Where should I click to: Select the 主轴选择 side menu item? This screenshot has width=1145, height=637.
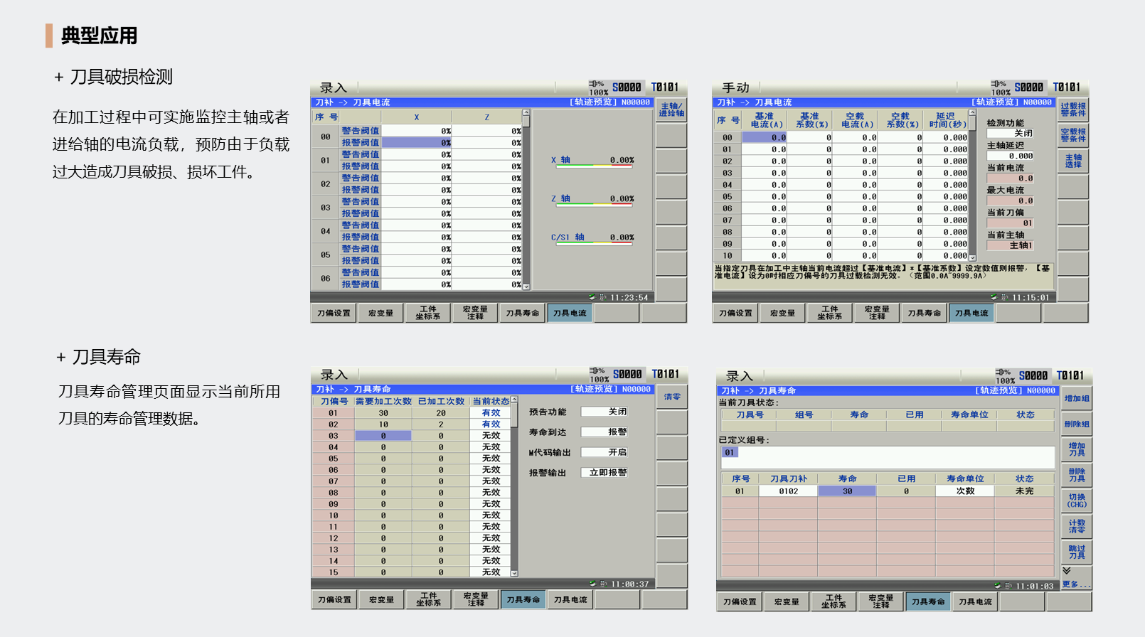click(1072, 161)
